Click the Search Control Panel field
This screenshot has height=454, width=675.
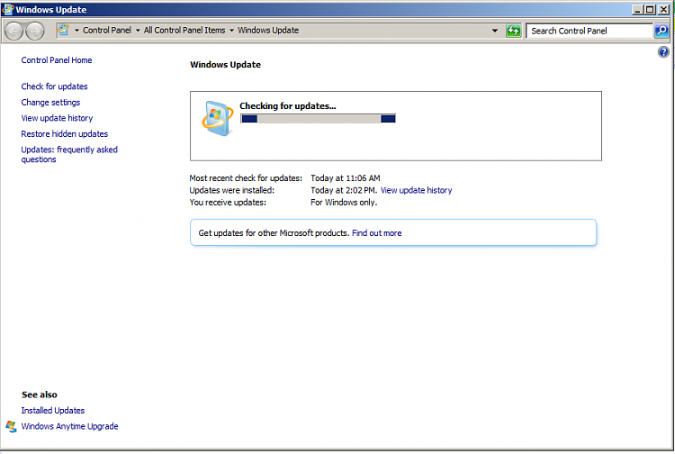[x=589, y=31]
